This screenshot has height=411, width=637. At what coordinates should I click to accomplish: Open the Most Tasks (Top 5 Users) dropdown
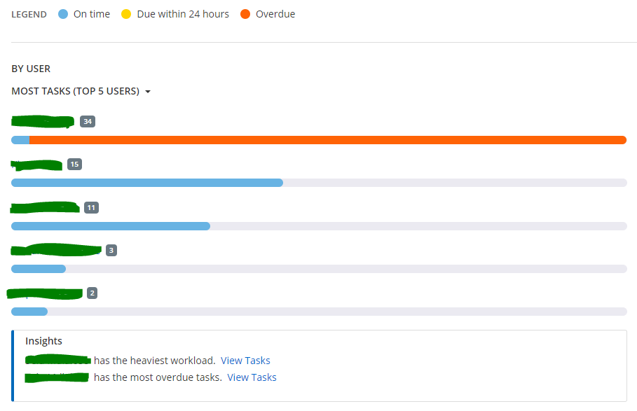(x=81, y=91)
